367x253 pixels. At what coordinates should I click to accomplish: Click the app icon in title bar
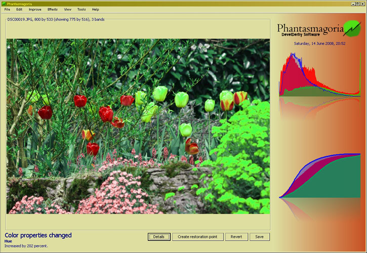[3, 4]
